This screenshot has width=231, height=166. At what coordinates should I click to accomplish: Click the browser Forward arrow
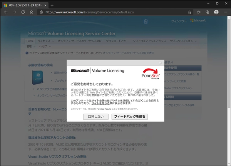click(15, 12)
